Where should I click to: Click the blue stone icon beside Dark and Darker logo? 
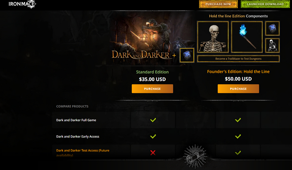coord(187,55)
